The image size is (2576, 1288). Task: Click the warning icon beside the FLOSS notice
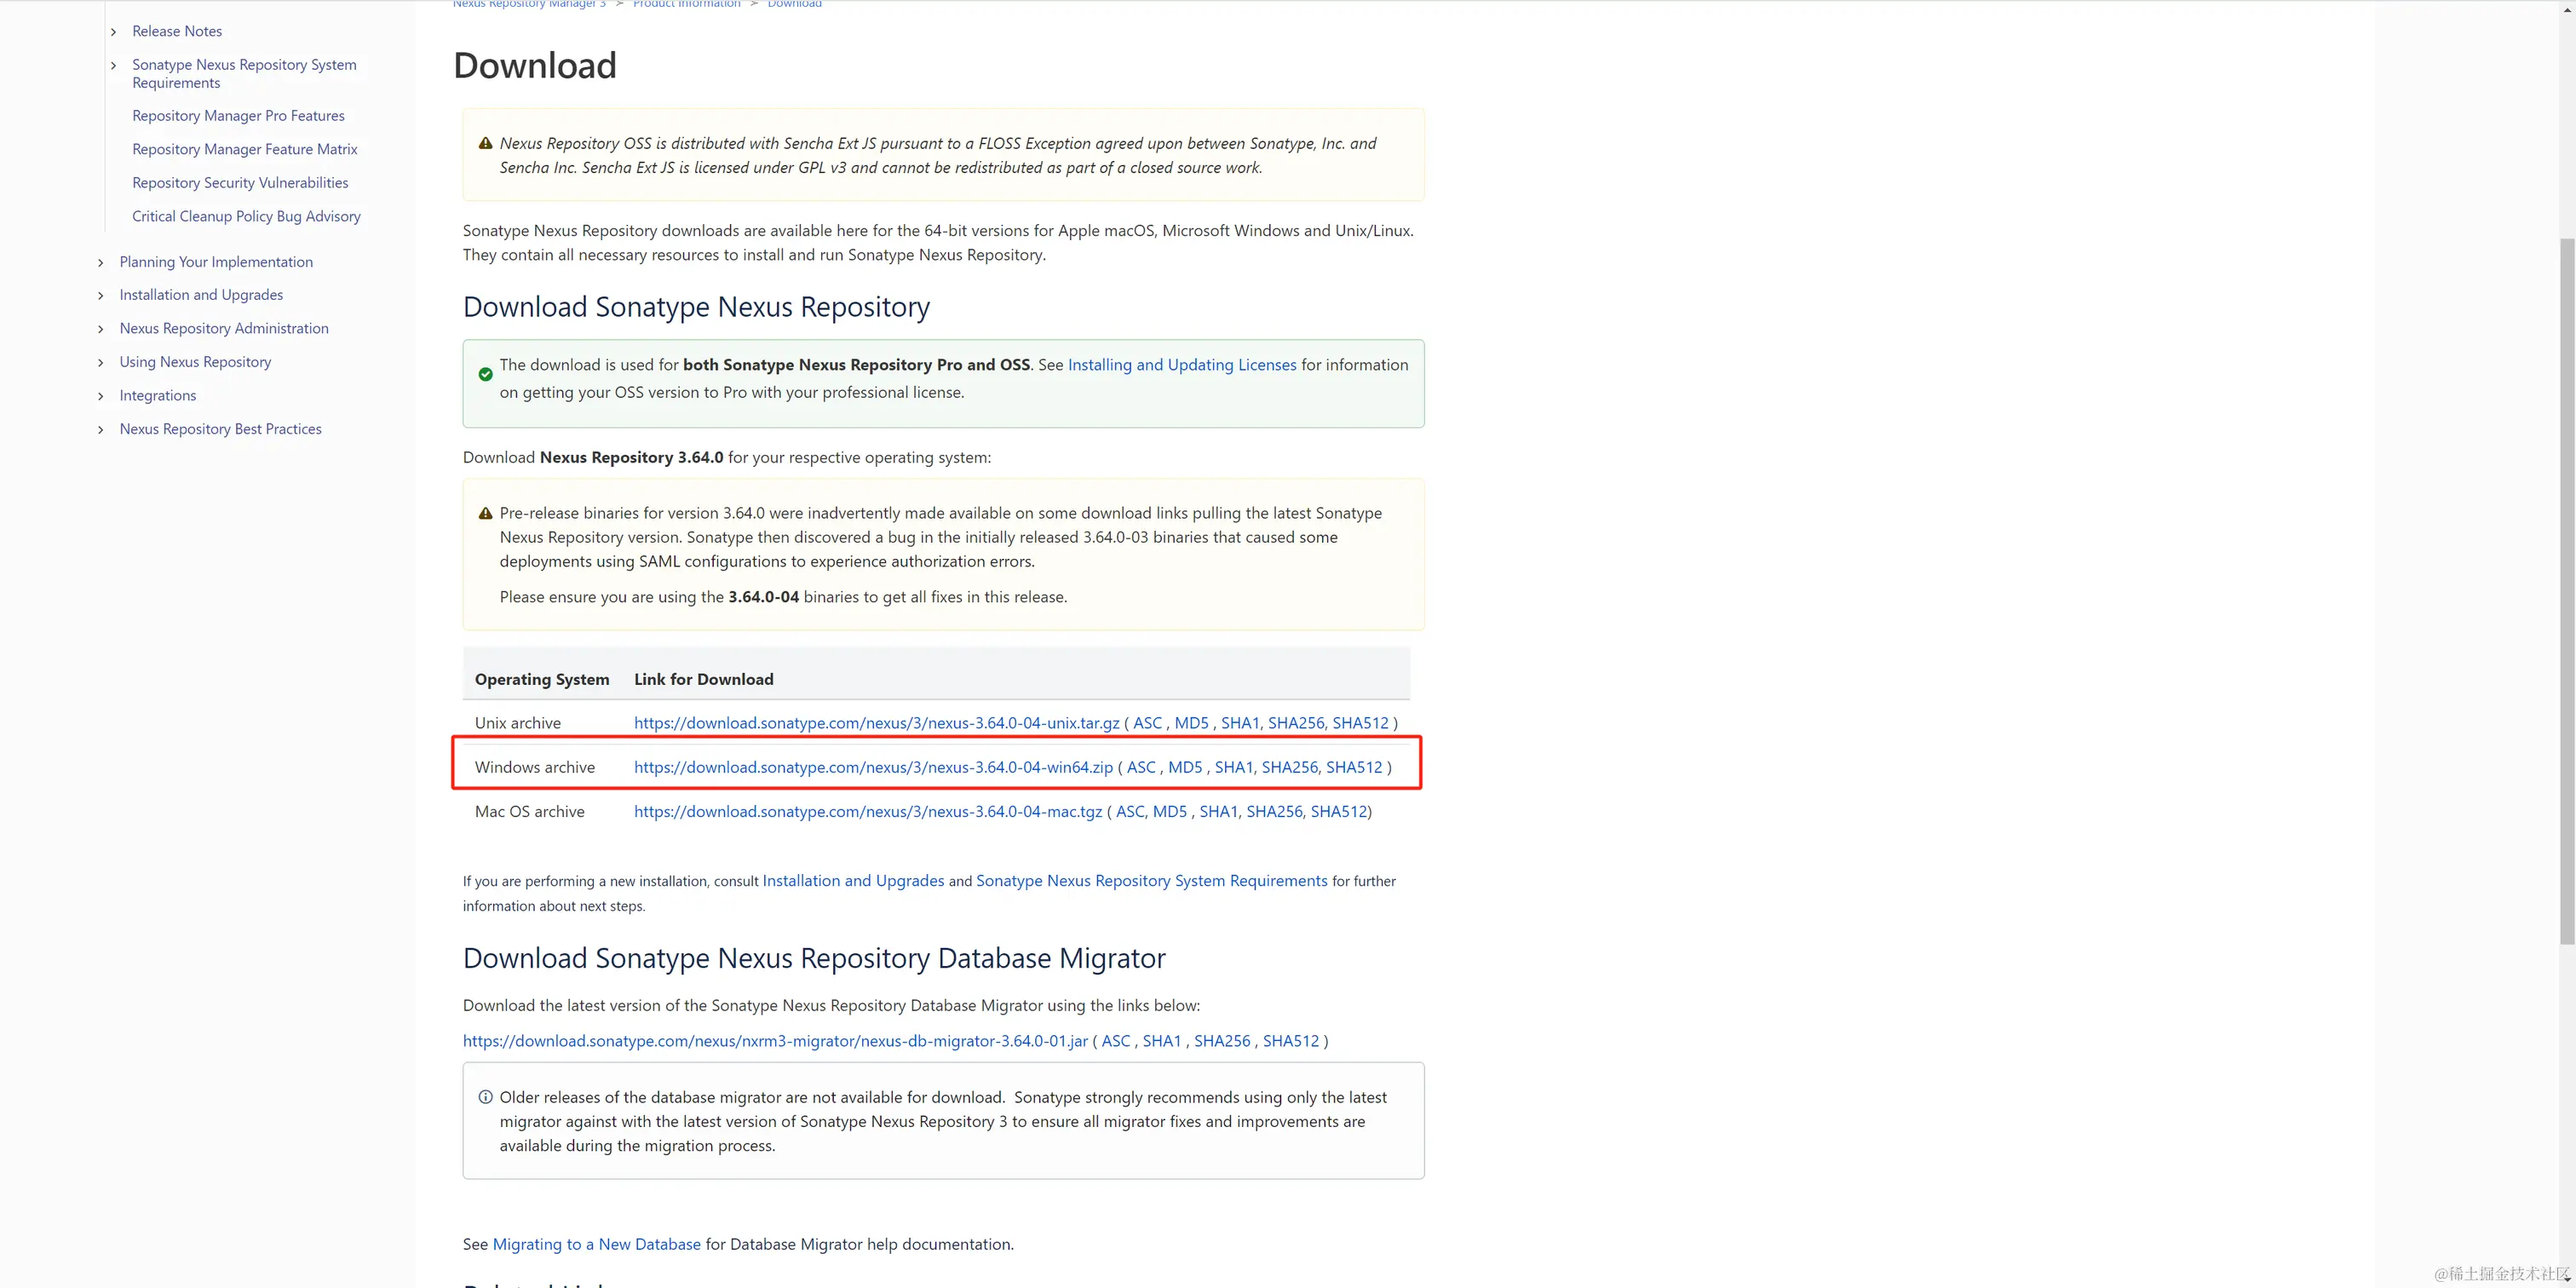(x=485, y=143)
